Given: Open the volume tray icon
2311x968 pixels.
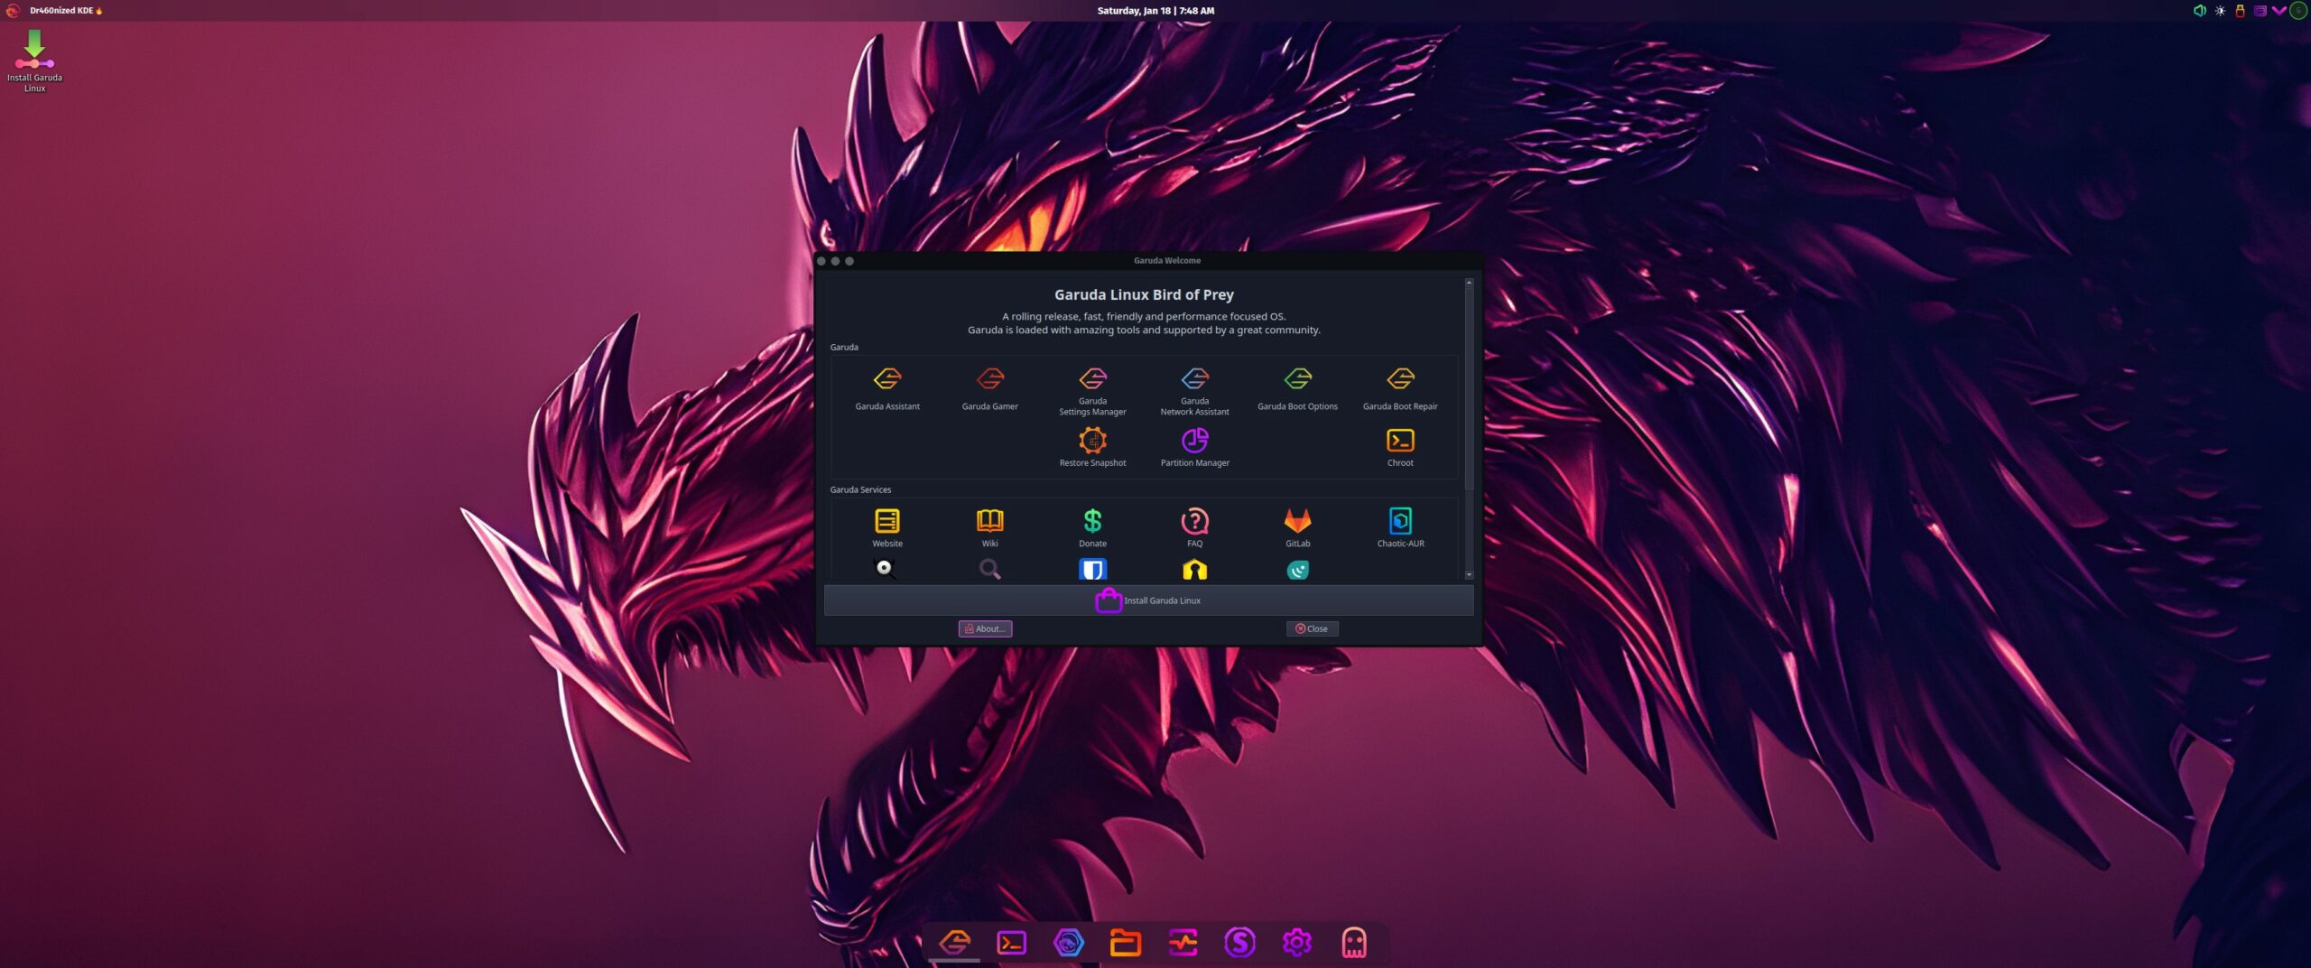Looking at the screenshot, I should click(x=2200, y=11).
